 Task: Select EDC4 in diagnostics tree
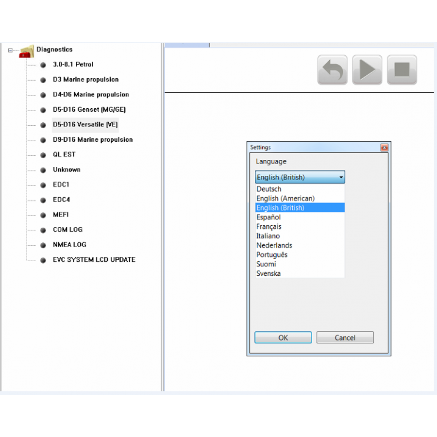pos(61,200)
